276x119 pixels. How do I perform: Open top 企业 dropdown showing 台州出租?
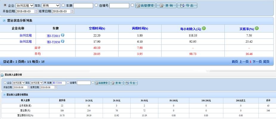(x=25, y=5)
